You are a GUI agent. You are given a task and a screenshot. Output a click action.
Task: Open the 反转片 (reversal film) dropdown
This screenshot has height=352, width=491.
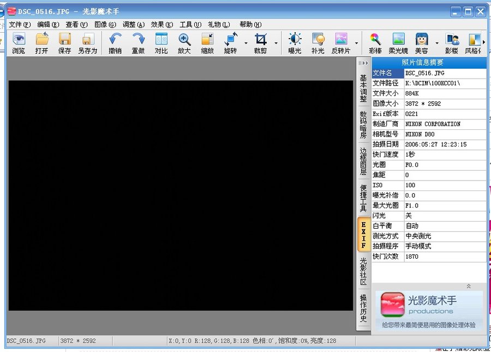(x=357, y=43)
